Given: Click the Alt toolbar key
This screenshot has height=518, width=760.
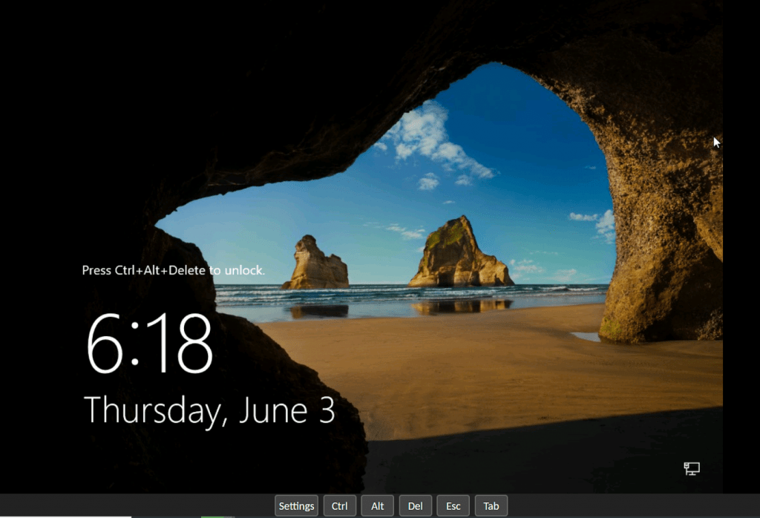Looking at the screenshot, I should click(x=377, y=505).
